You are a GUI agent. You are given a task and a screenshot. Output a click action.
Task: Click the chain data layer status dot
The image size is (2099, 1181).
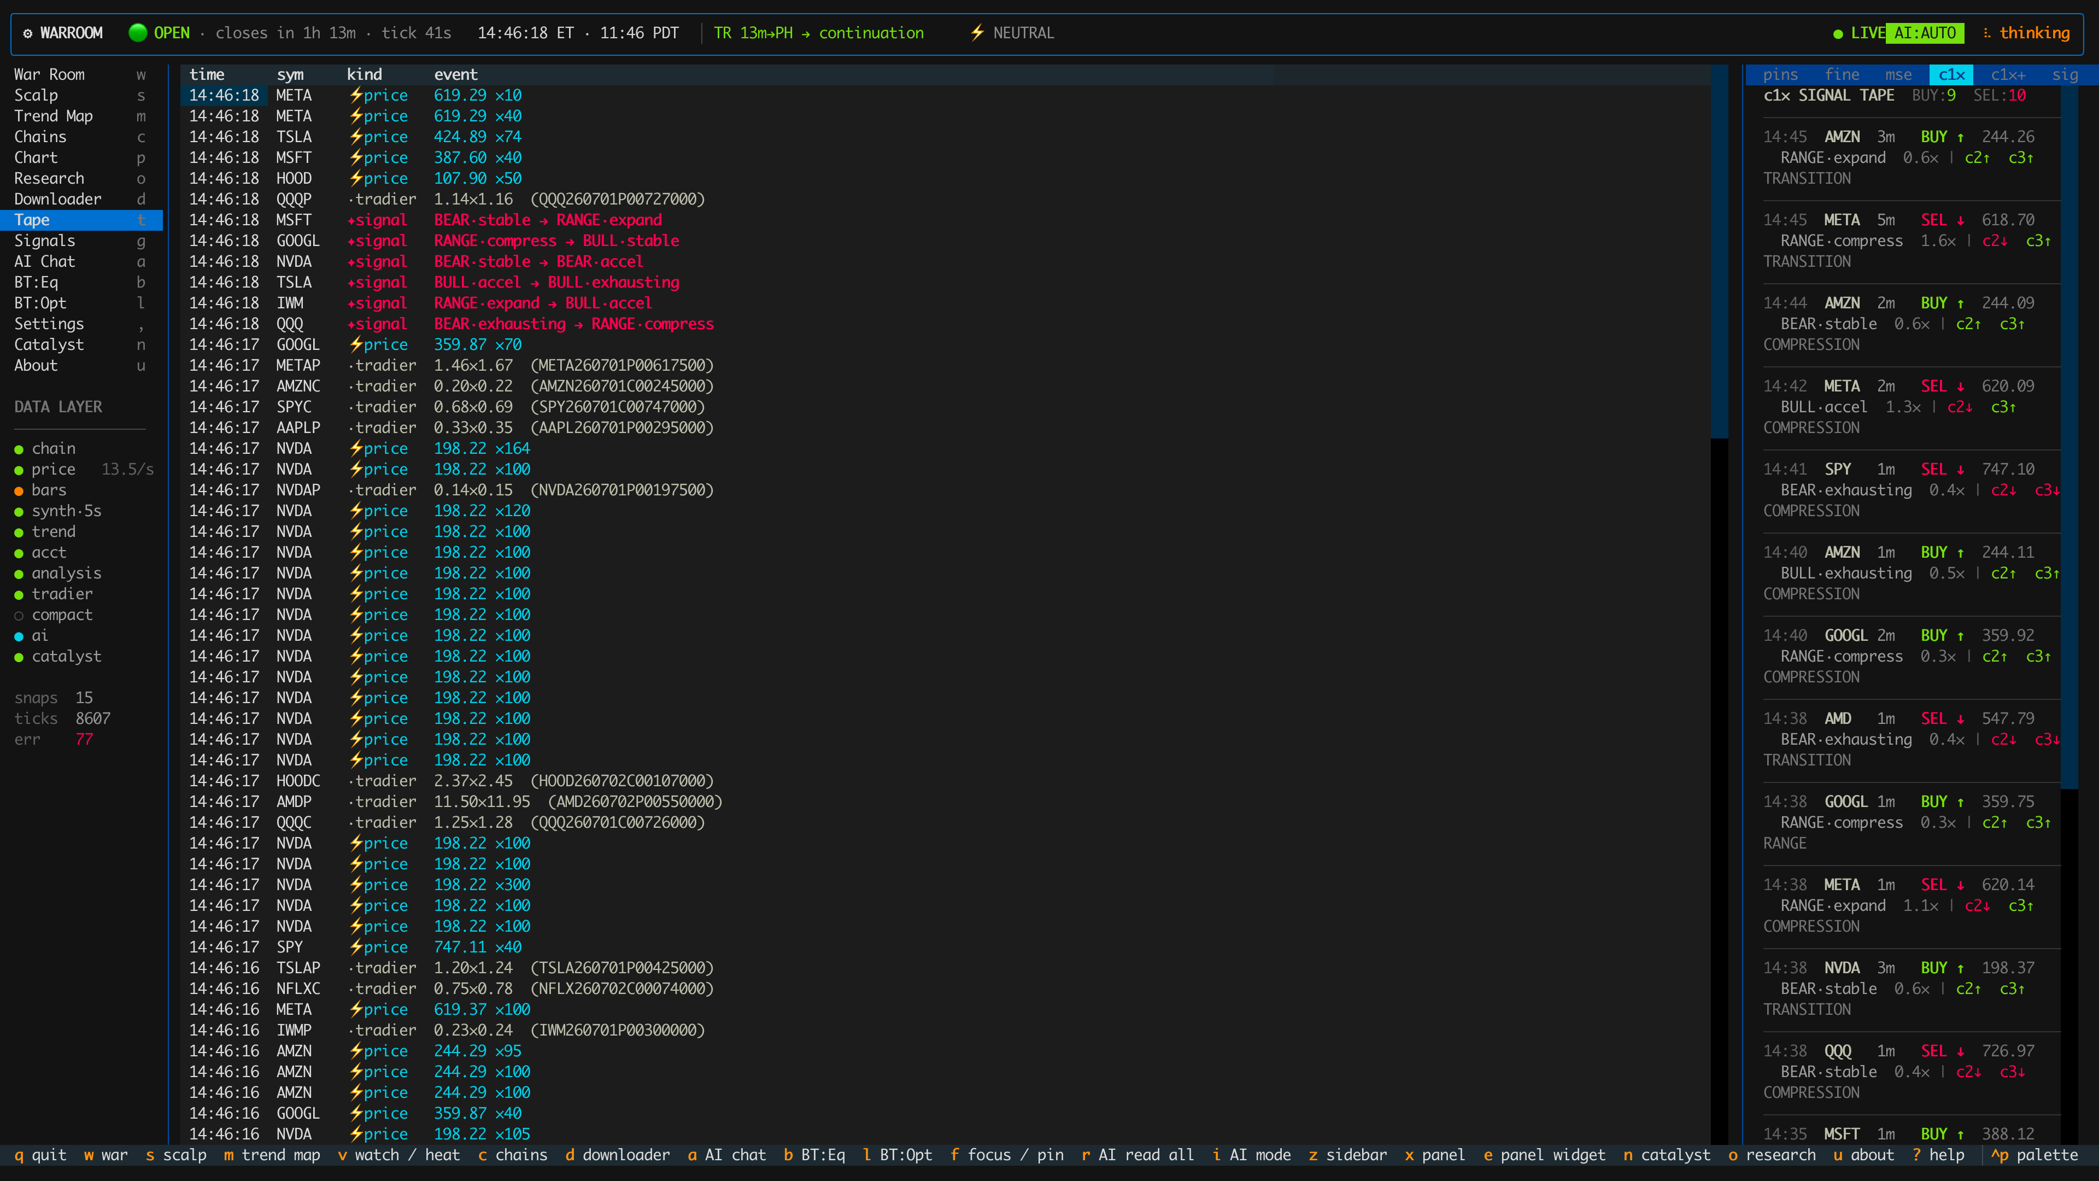click(x=19, y=449)
